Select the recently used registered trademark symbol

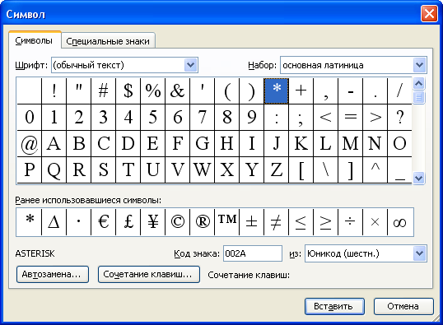(202, 222)
